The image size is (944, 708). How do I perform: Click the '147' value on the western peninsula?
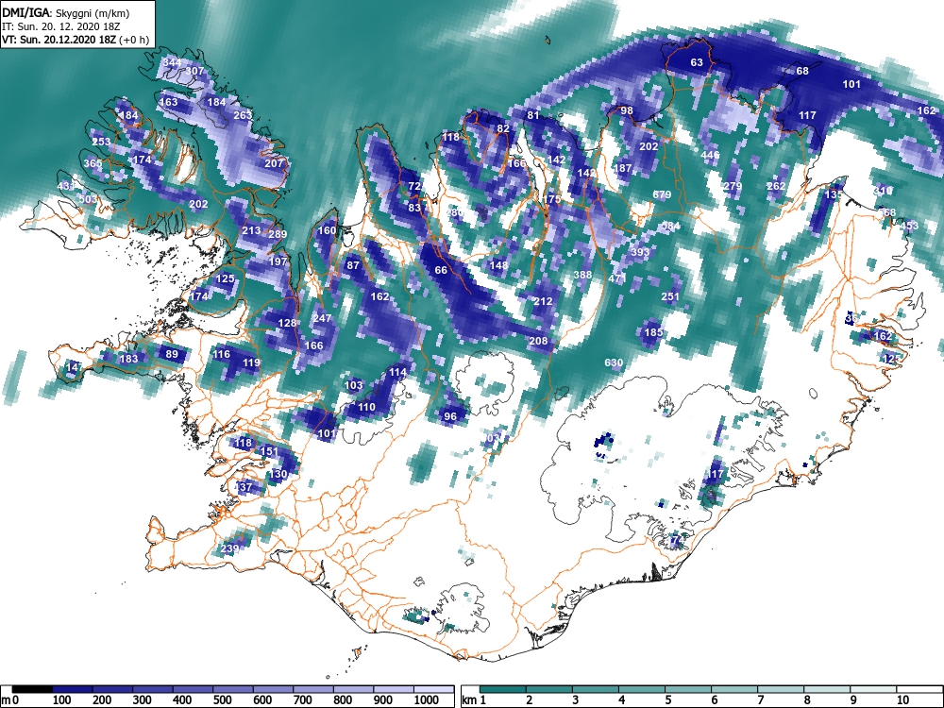pos(75,366)
